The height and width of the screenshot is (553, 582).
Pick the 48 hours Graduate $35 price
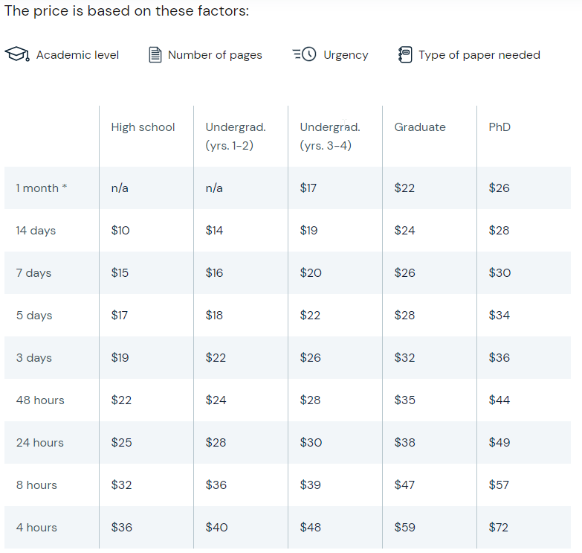pos(404,400)
